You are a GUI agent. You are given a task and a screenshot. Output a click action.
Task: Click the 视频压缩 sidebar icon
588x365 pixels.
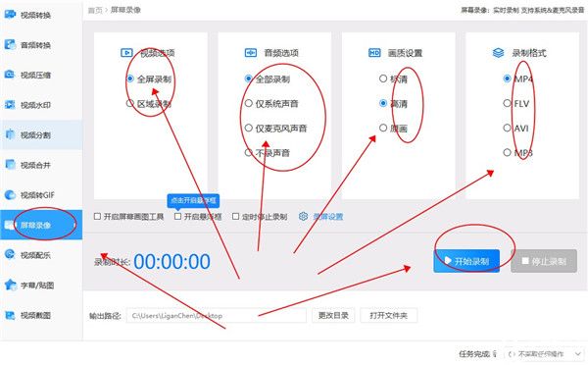(10, 75)
